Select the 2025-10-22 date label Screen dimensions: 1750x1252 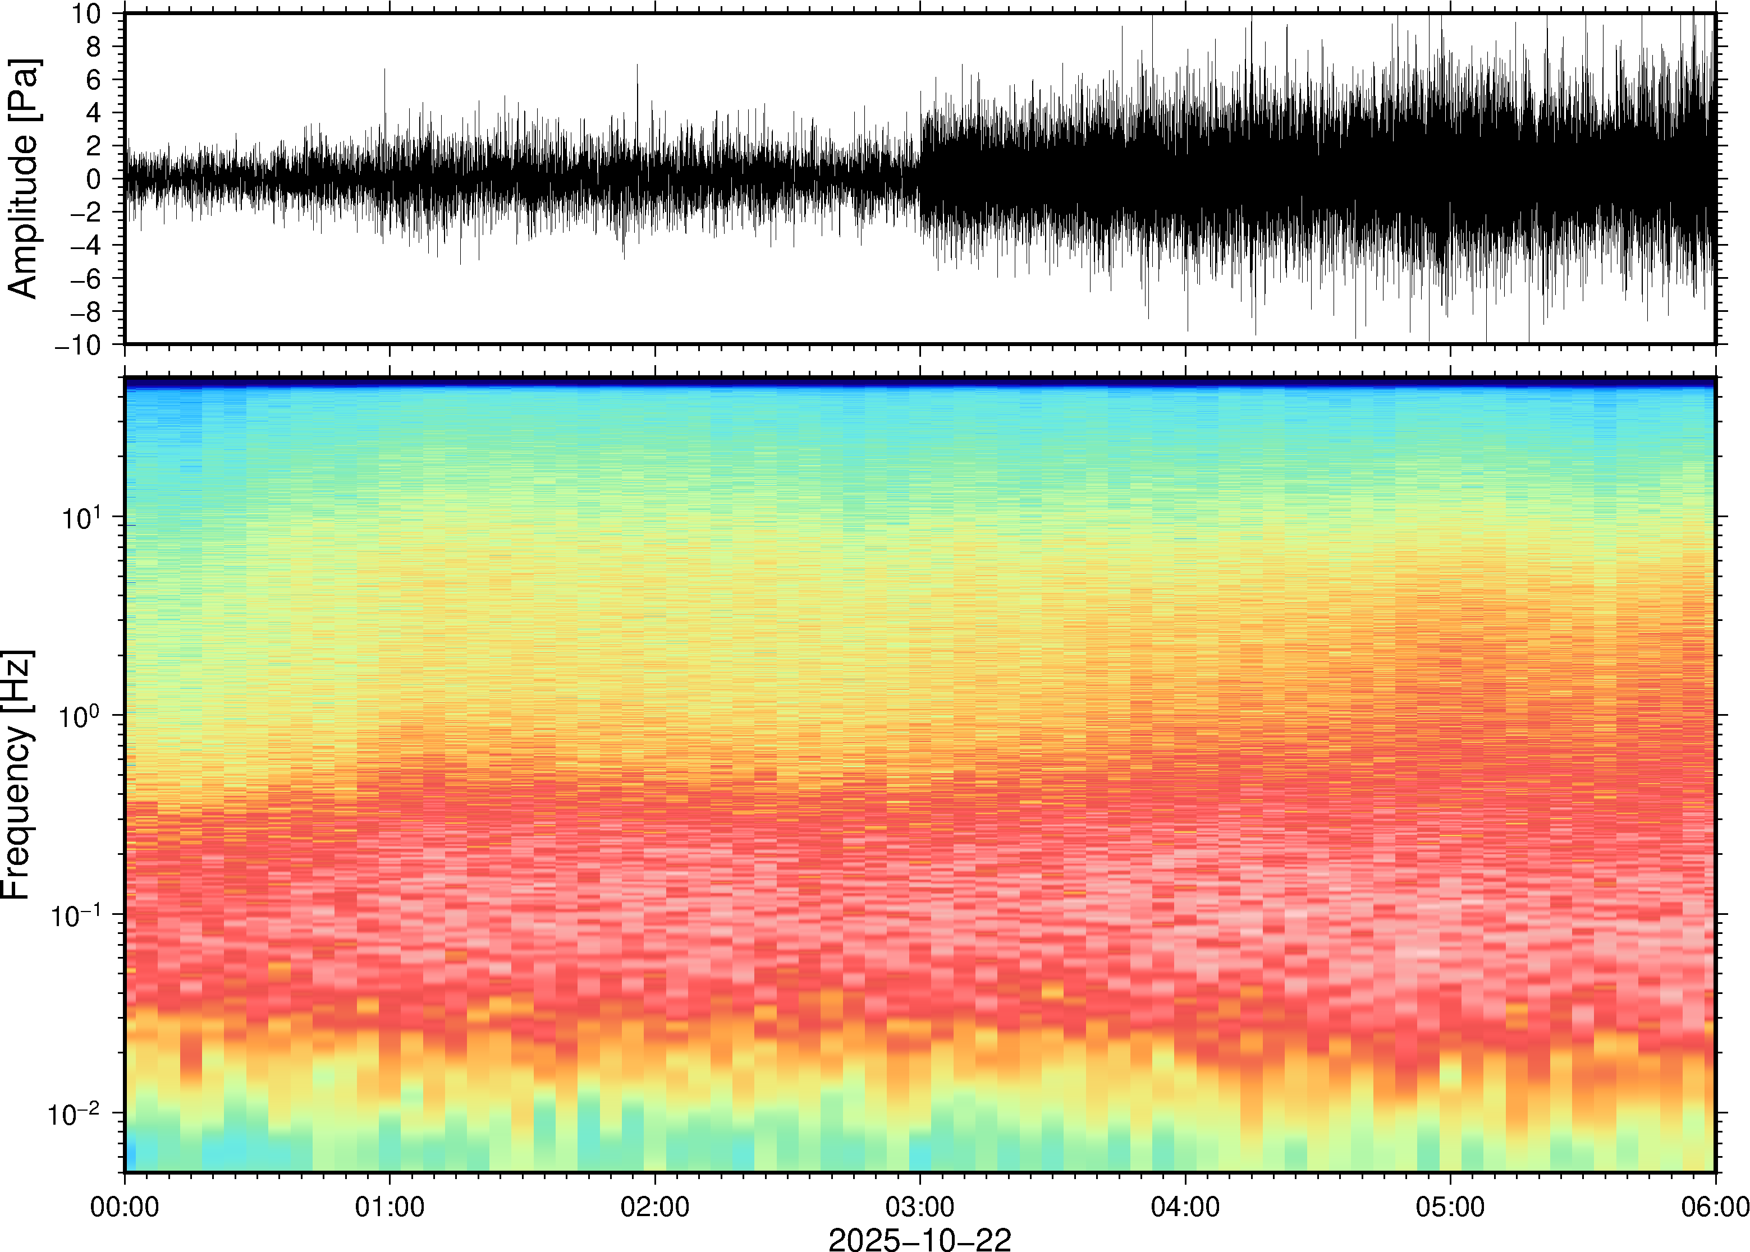pyautogui.click(x=919, y=1239)
